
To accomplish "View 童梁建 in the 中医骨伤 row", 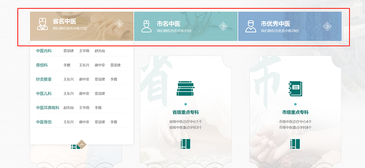I will pyautogui.click(x=100, y=122).
